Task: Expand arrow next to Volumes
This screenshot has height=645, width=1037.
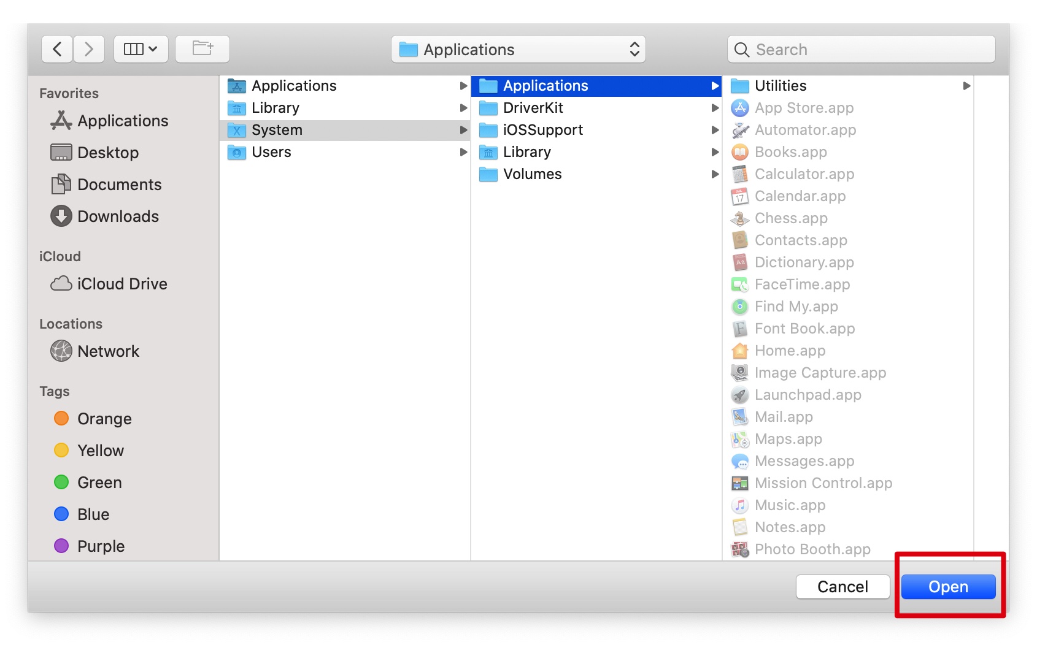Action: point(715,174)
